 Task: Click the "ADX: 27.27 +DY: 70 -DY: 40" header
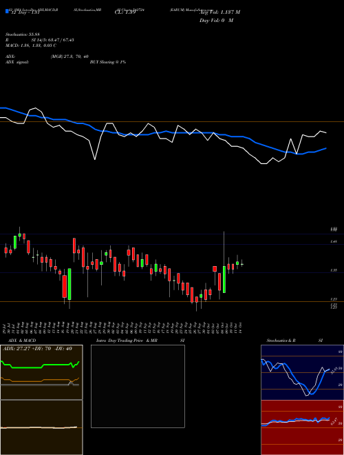(37, 349)
